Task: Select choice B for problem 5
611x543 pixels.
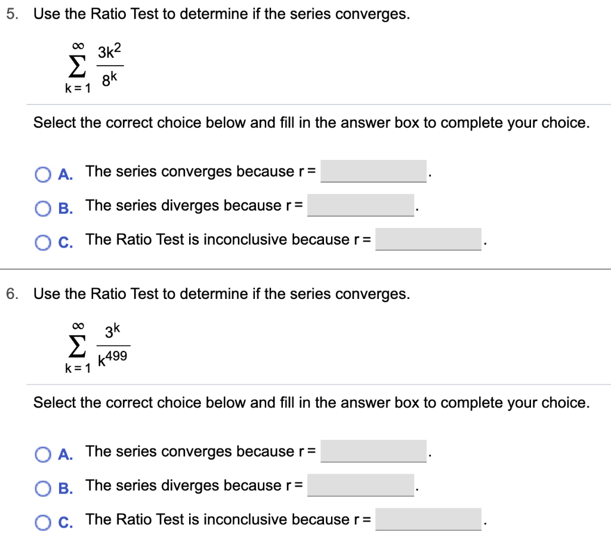Action: [x=42, y=208]
